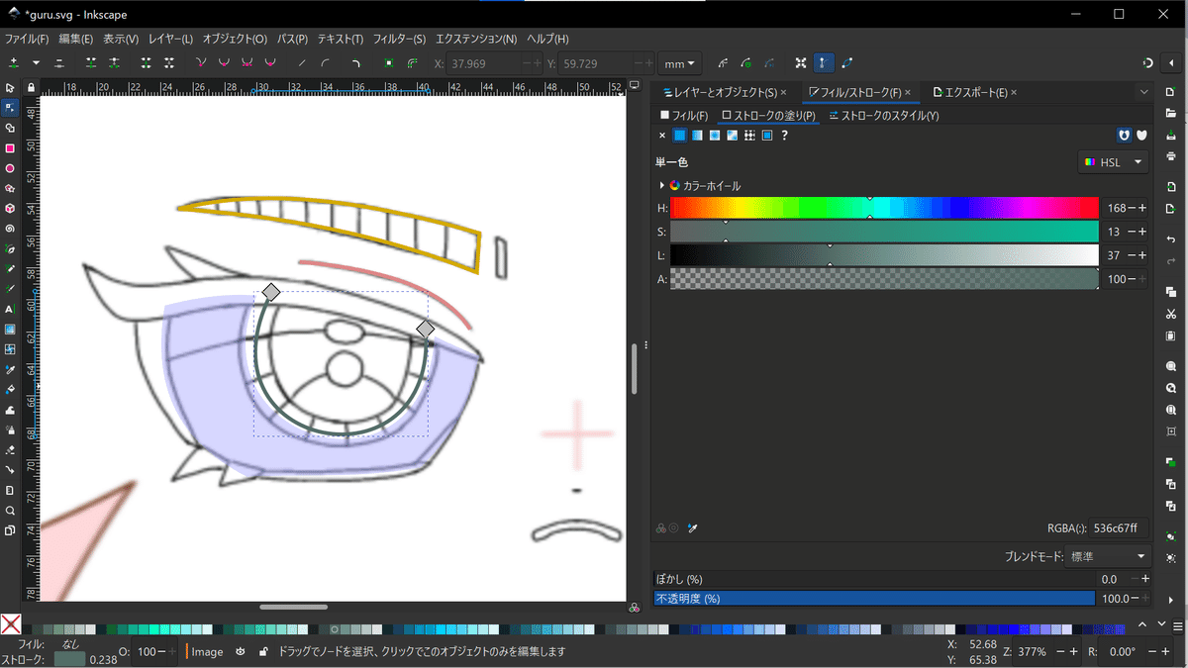Click the Hue slider bar
This screenshot has width=1188, height=668.
point(884,208)
